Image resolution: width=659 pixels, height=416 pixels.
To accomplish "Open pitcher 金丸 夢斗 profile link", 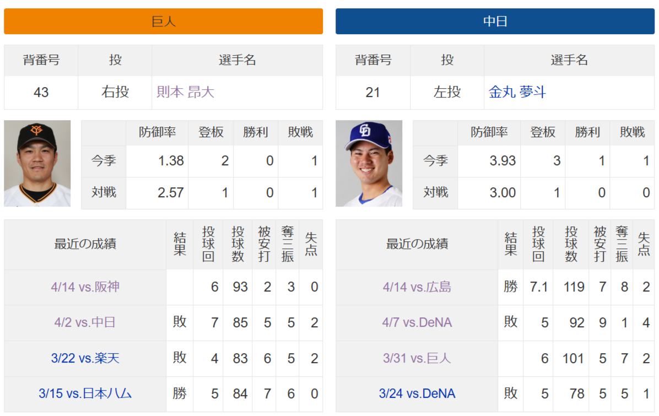I will (517, 92).
